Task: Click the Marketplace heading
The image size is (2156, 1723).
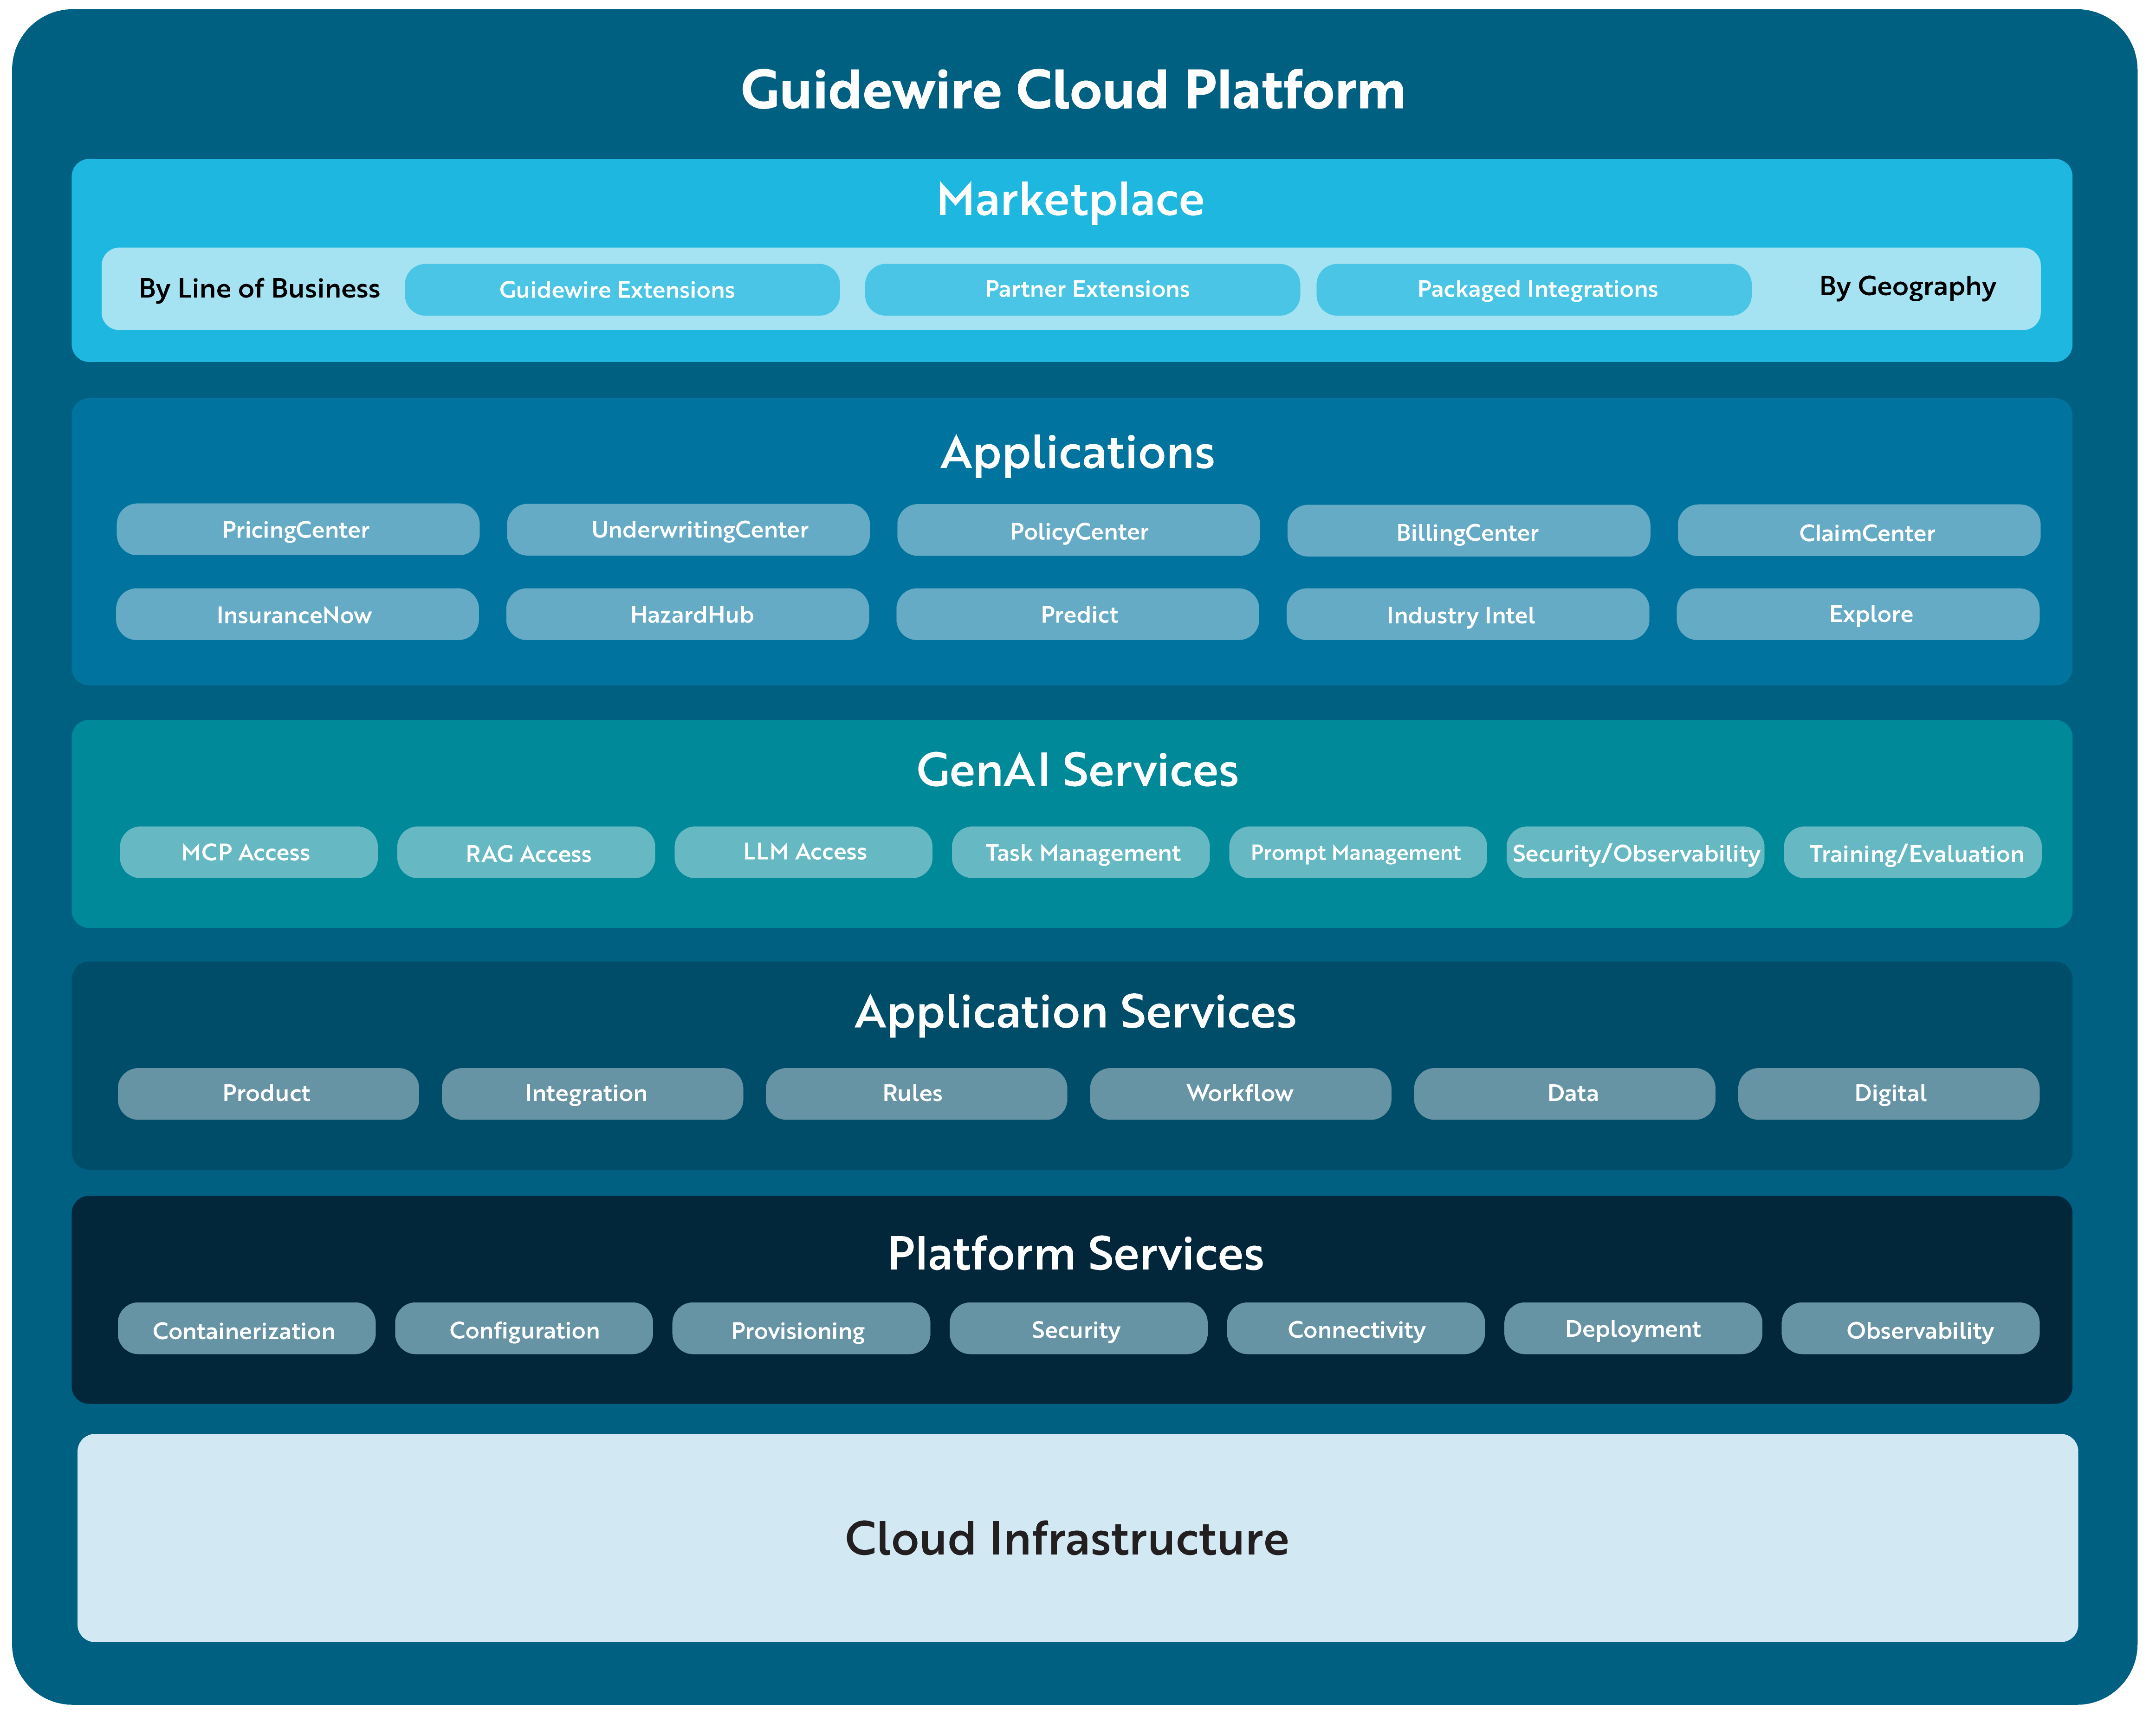Action: (x=1070, y=200)
